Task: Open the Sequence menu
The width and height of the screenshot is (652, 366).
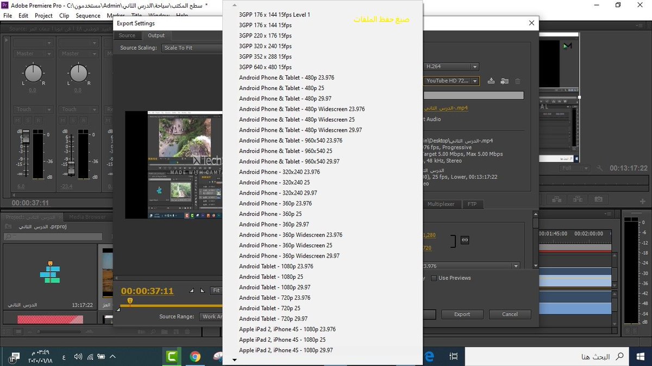Action: 87,16
